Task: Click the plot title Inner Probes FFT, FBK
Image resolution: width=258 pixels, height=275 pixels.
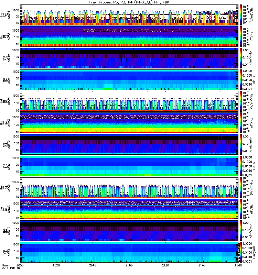Action: pos(129,2)
